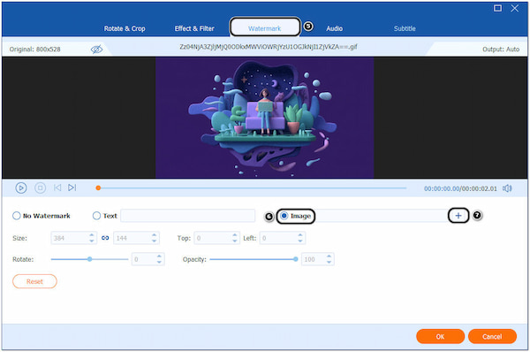This screenshot has height=352, width=530.
Task: Click the watermark text input field
Action: [x=188, y=216]
